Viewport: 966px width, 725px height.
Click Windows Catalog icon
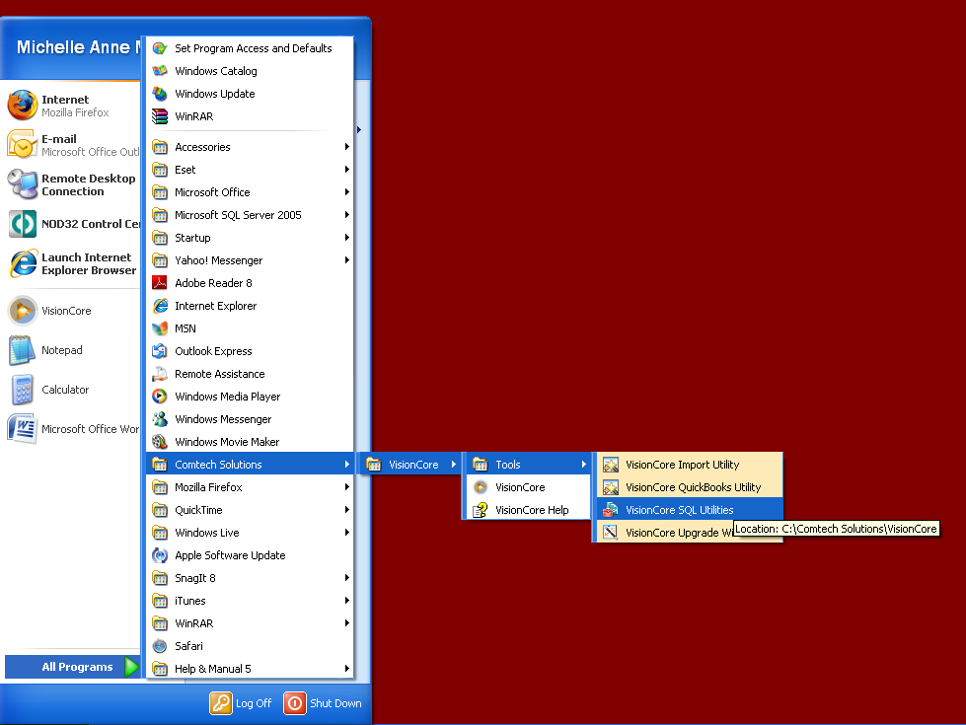point(160,71)
